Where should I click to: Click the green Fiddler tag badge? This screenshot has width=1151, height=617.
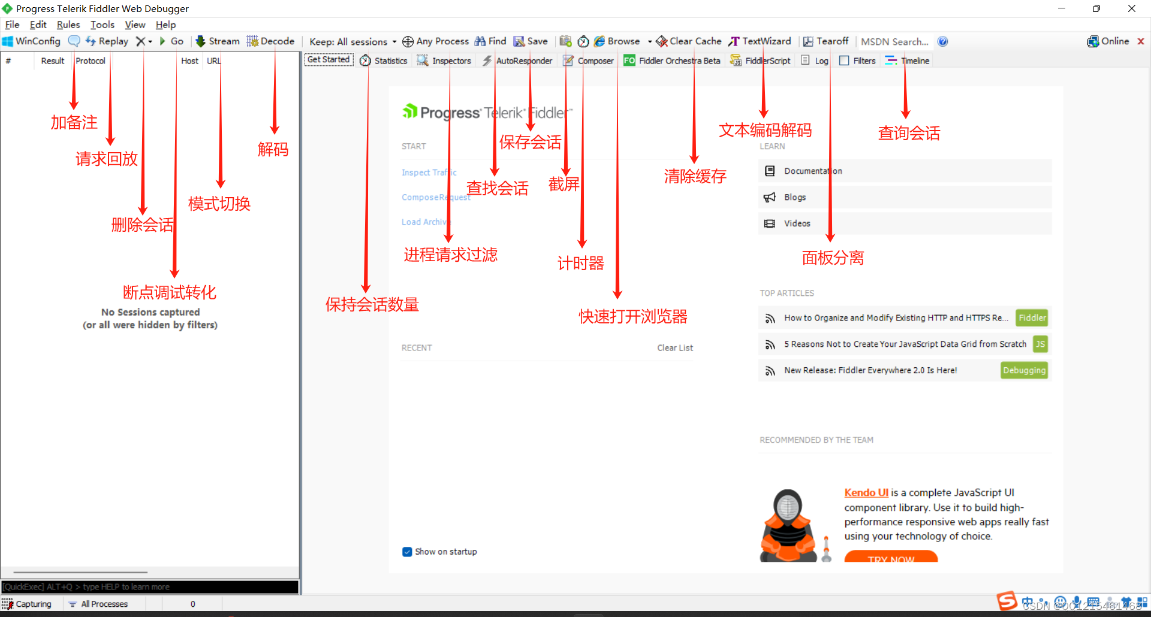click(1032, 317)
